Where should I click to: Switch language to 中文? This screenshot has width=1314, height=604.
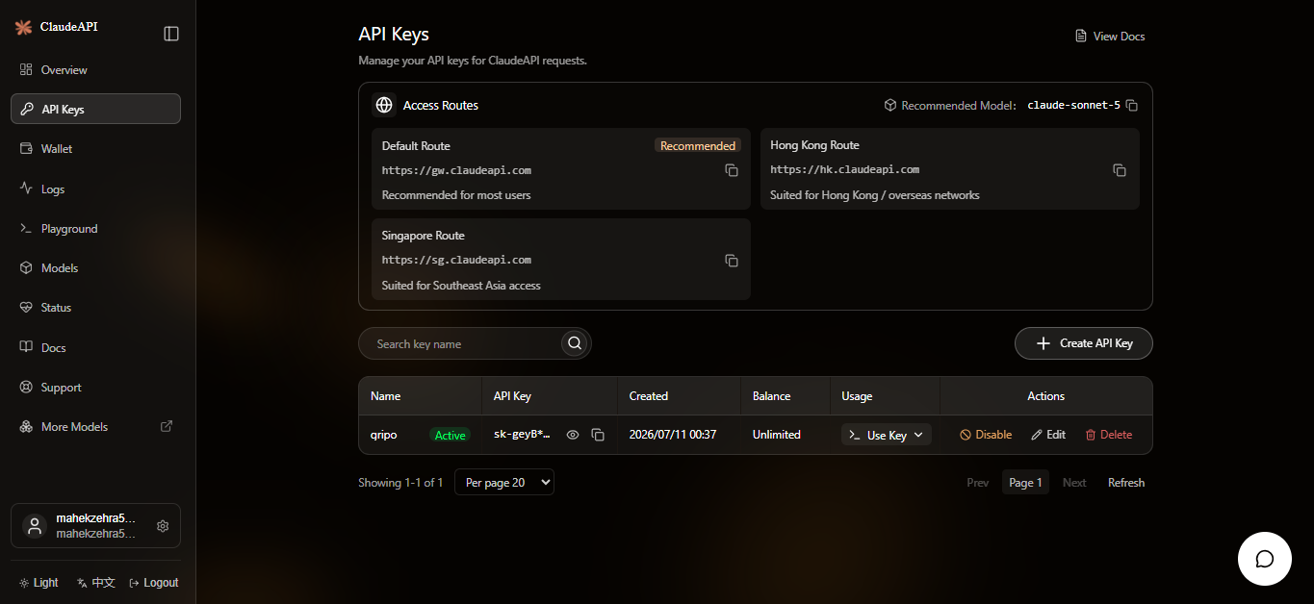click(x=96, y=583)
